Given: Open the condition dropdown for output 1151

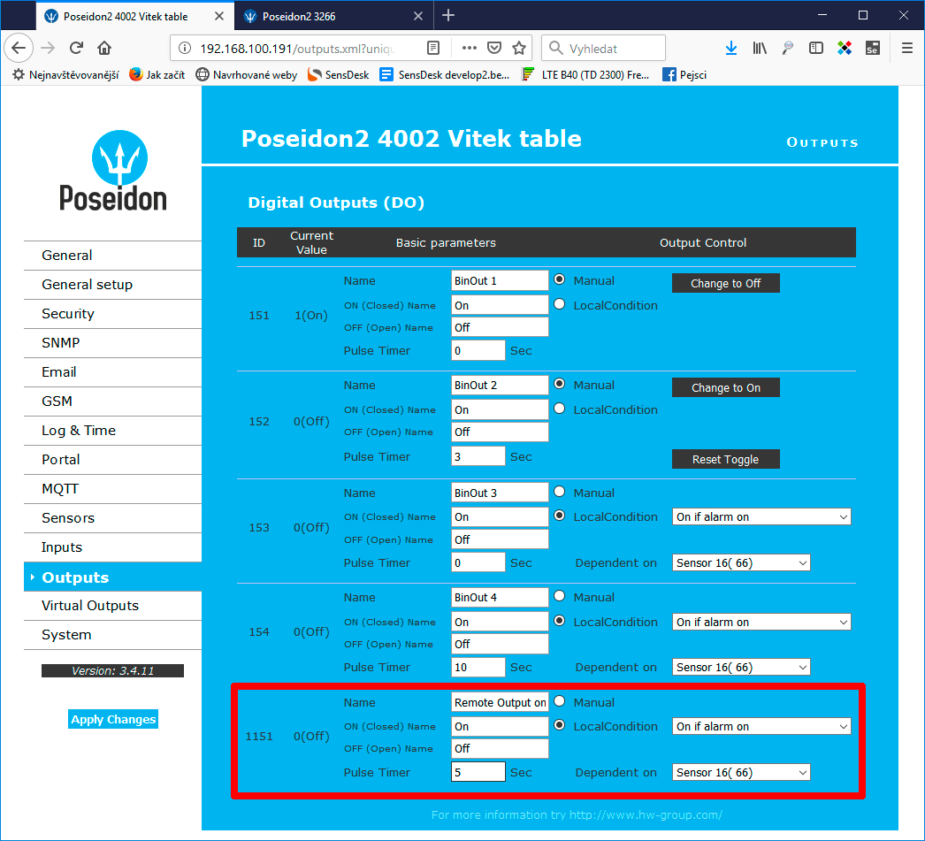Looking at the screenshot, I should [x=761, y=727].
